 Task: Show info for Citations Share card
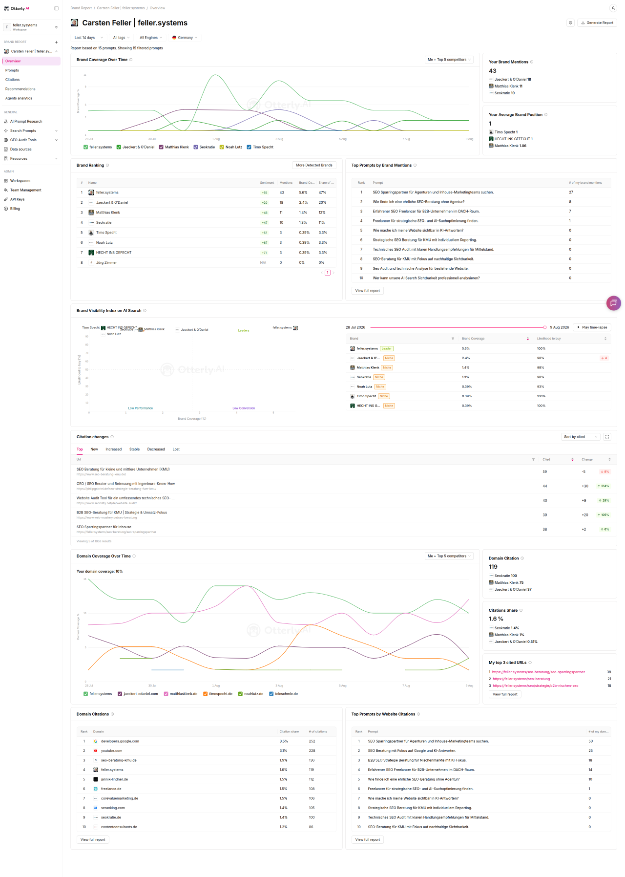[521, 610]
